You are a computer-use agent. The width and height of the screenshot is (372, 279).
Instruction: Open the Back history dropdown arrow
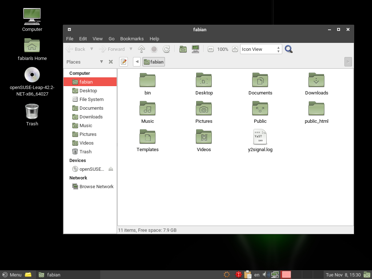click(x=92, y=49)
